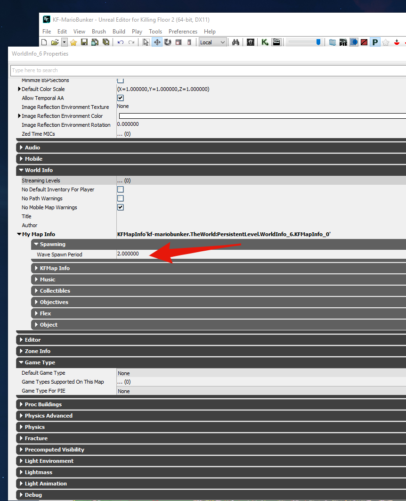Click Game Type For PIE None value
The width and height of the screenshot is (406, 501).
point(123,391)
